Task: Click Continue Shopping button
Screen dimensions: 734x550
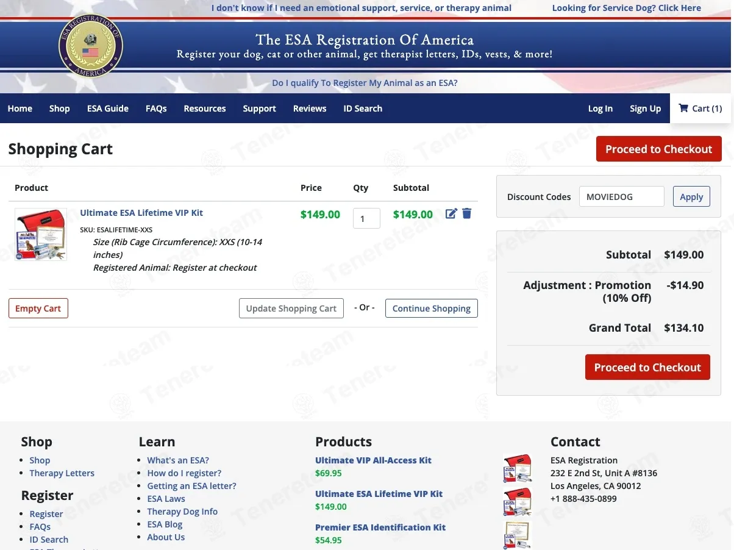Action: [432, 309]
